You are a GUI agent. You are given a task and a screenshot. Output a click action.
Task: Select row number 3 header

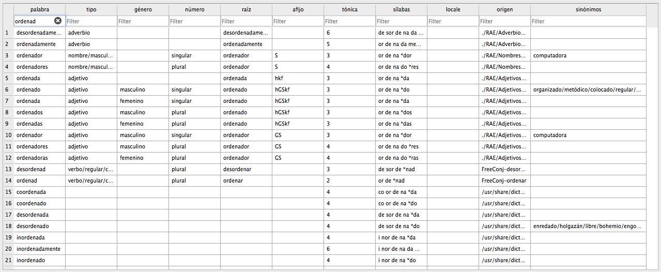7,55
